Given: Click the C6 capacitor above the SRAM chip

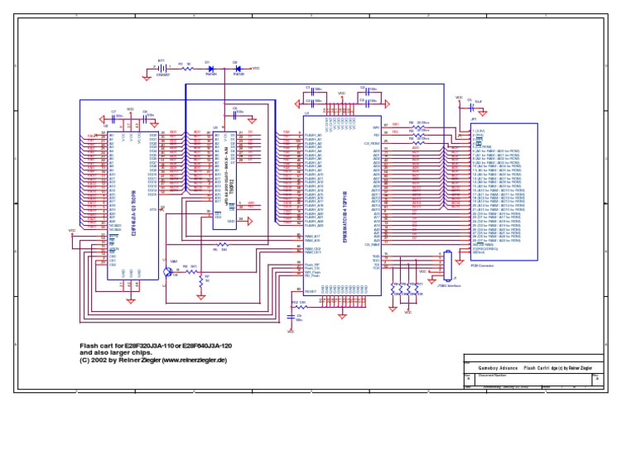Looking at the screenshot, I should pyautogui.click(x=234, y=116).
